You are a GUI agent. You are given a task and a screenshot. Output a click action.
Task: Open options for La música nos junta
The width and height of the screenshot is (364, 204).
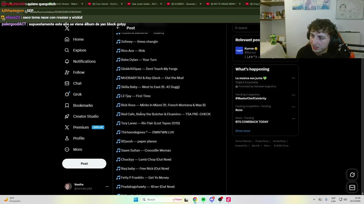pos(293,78)
